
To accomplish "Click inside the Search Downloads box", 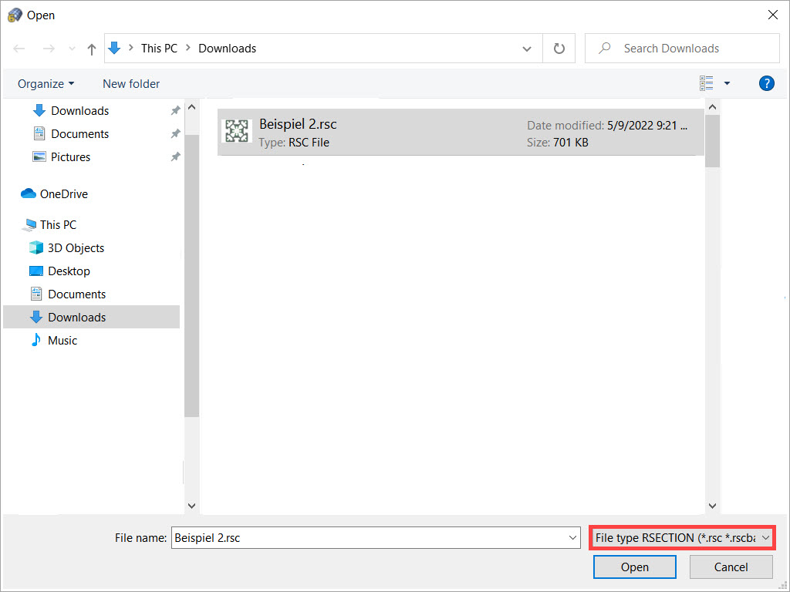I will pyautogui.click(x=679, y=48).
